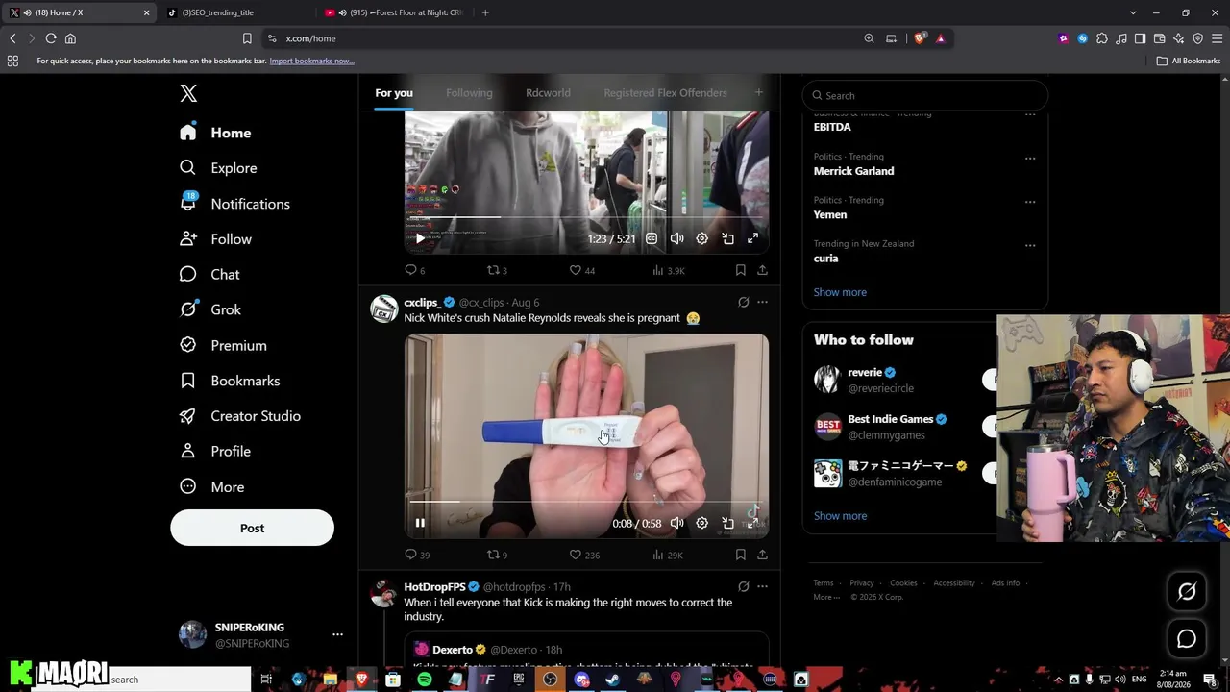This screenshot has width=1230, height=692.
Task: Toggle picture-in-picture on the cxclips video
Action: [727, 523]
